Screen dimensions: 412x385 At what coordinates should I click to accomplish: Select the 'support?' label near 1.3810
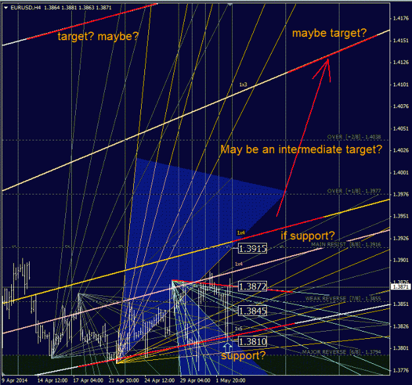(243, 355)
